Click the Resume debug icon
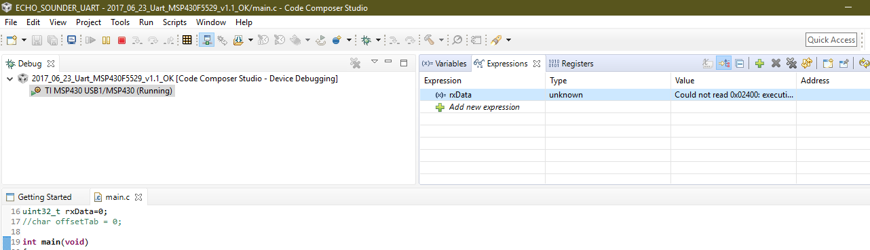 click(90, 40)
